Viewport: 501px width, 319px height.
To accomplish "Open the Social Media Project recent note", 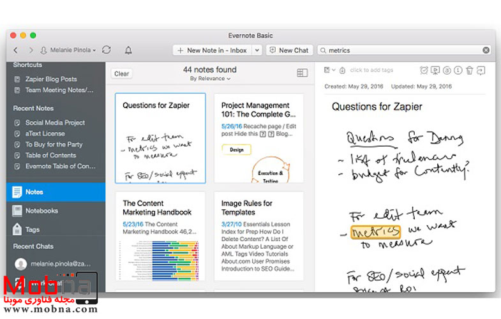I will 55,122.
